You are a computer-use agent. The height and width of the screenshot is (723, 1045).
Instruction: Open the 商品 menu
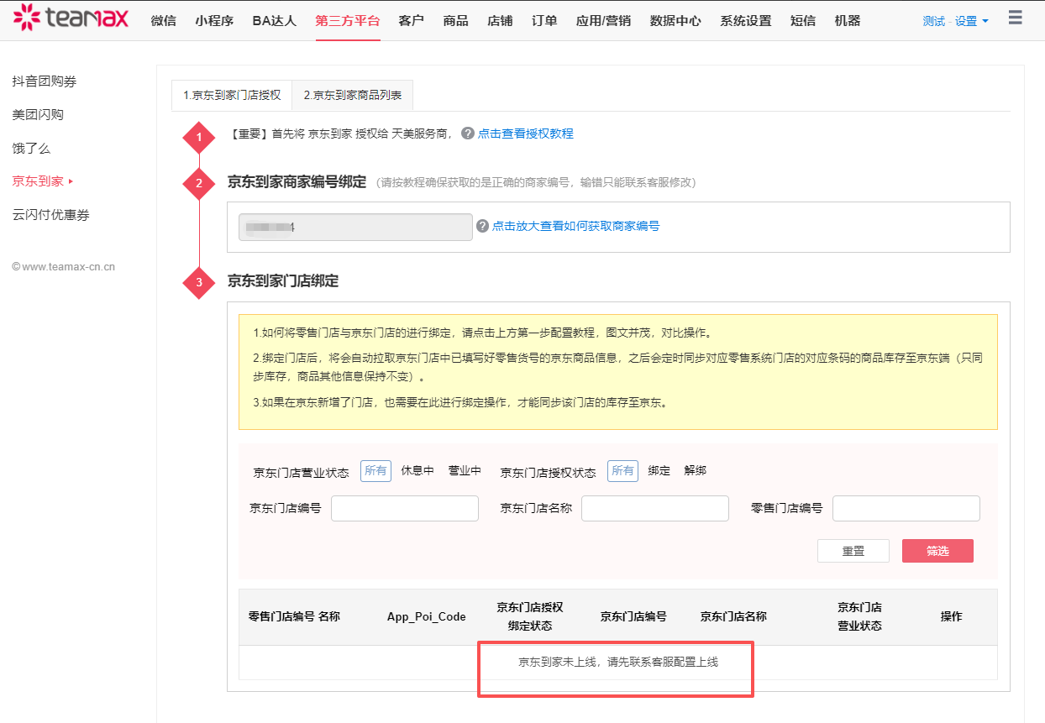[455, 21]
